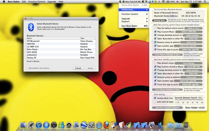209x131 pixels.
Task: Click 'Select MP3 file' under Boss Leaving
Action: 193,67
